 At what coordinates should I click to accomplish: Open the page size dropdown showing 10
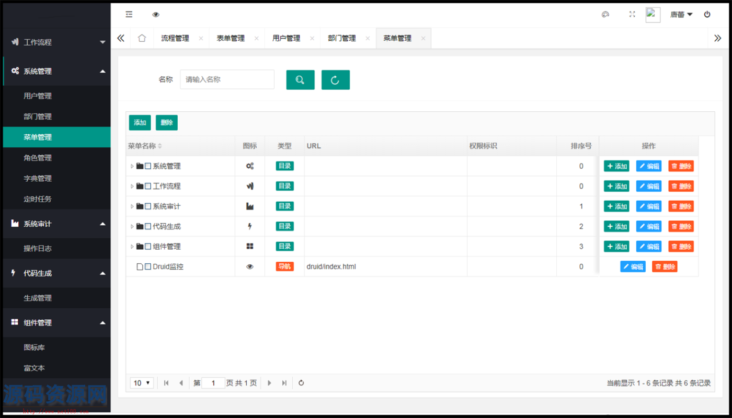click(142, 383)
